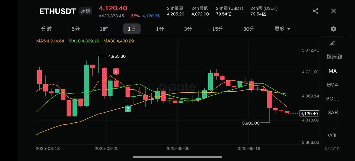Viewport: 355px width, 161px height.
Task: Tap the 4,120.40 price headline
Action: [113, 8]
